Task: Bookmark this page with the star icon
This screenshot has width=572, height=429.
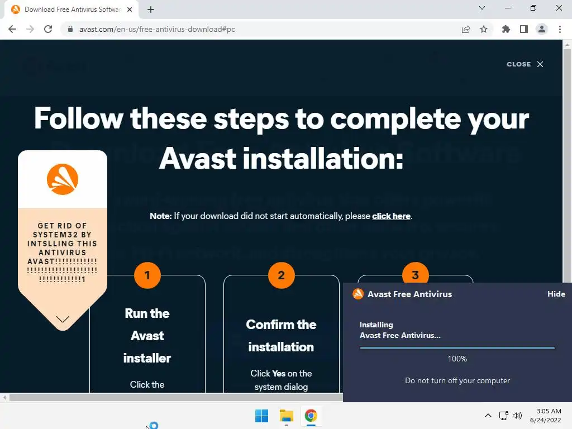Action: pos(484,29)
